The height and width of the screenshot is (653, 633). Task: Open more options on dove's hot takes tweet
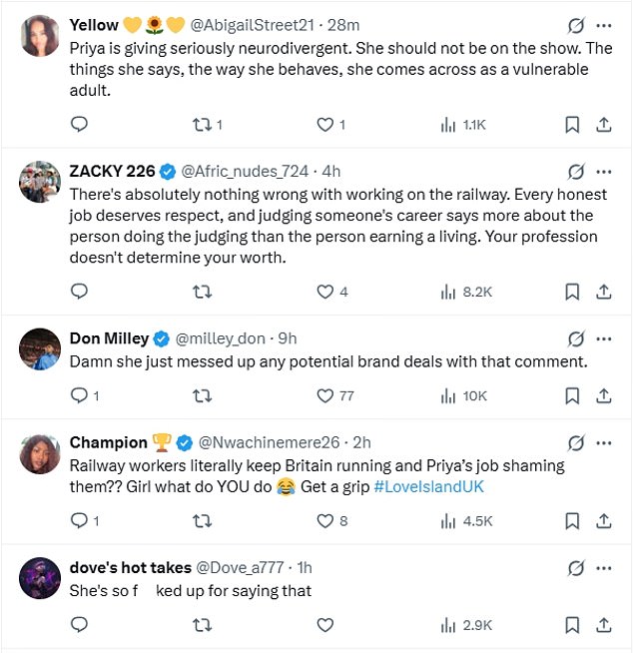pyautogui.click(x=604, y=568)
